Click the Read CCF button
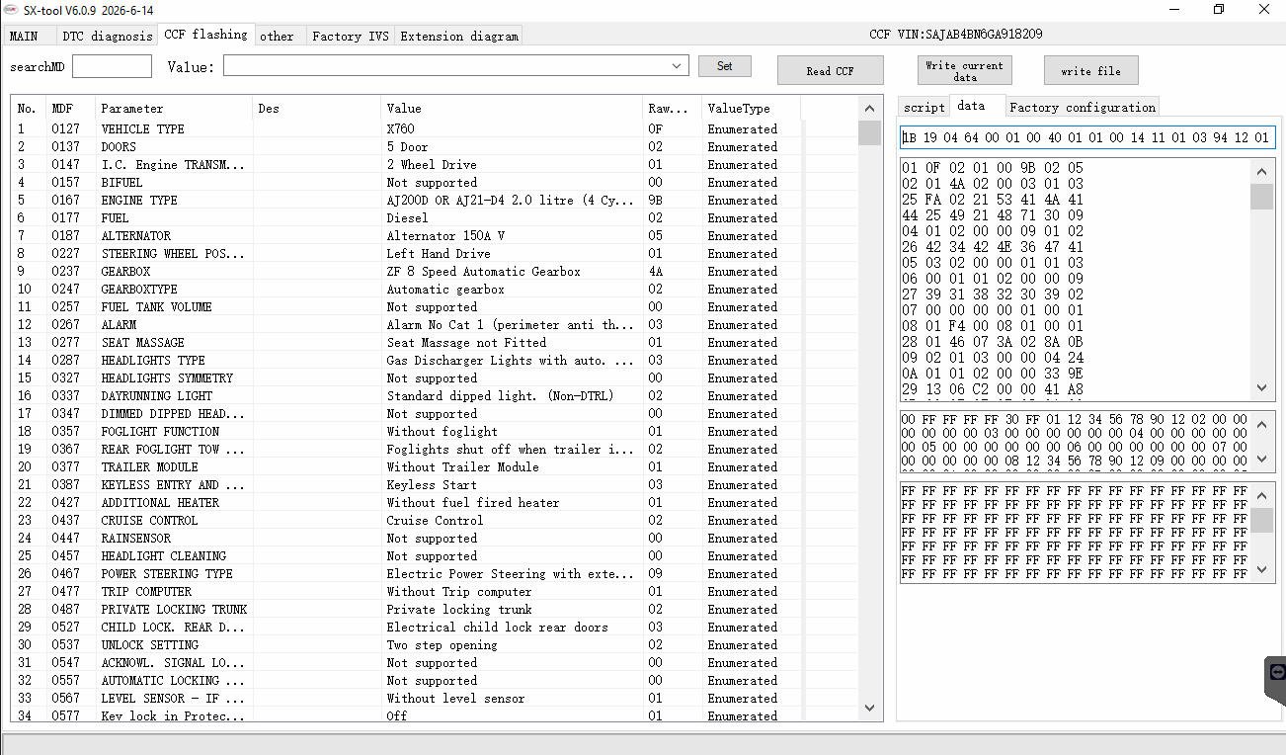1286x755 pixels. click(x=831, y=71)
